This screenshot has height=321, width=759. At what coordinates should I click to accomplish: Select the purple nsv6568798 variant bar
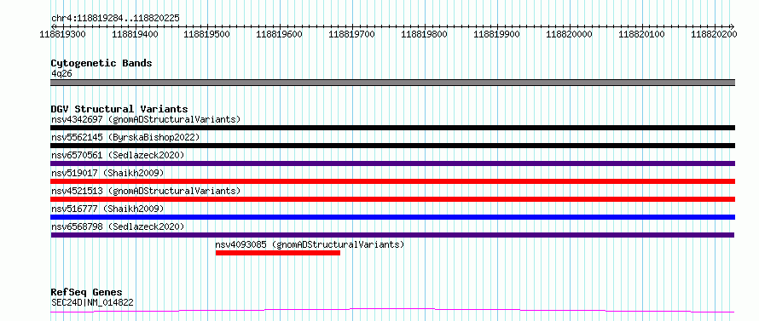(x=392, y=235)
